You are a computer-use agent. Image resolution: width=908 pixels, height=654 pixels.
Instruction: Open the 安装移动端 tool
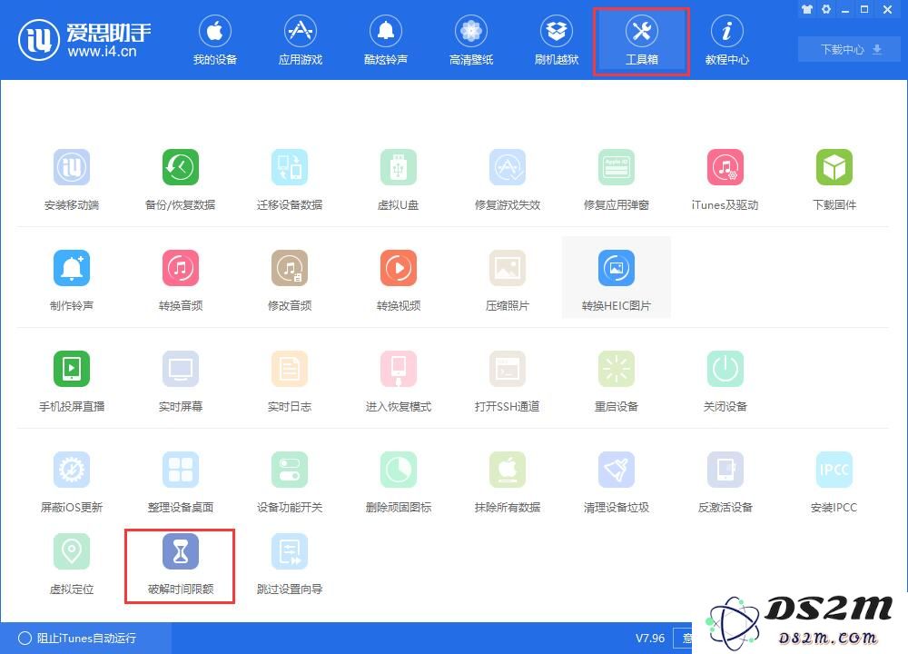[72, 180]
